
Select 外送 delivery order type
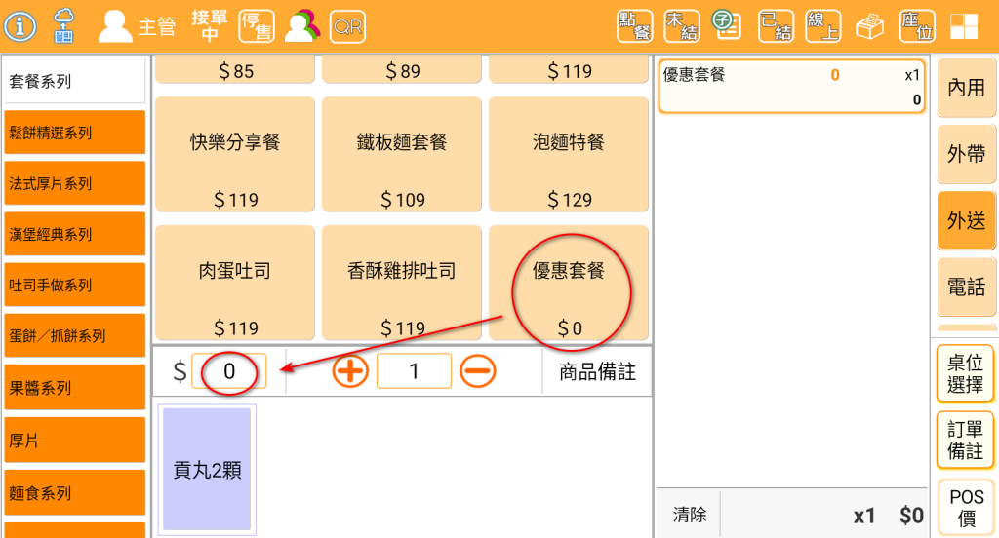[966, 220]
